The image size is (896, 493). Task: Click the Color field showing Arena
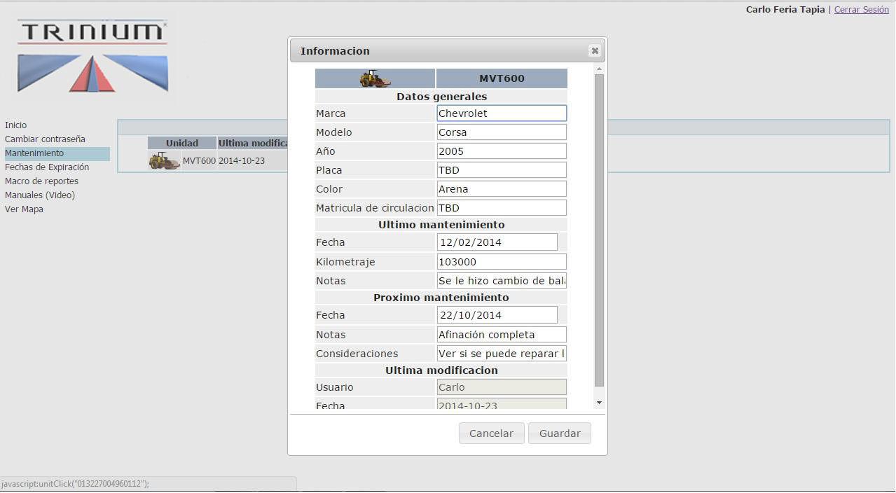coord(501,189)
